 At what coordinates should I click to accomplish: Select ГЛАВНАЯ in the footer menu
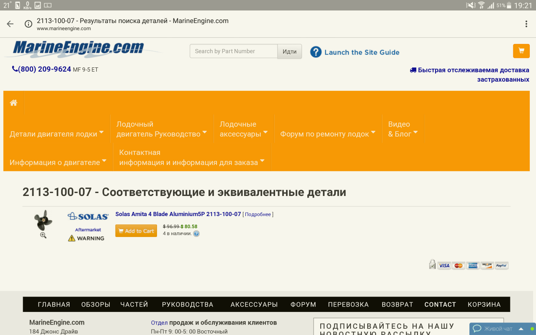pos(54,304)
